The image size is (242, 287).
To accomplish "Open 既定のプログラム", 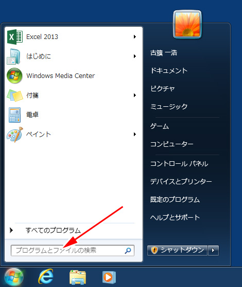I will [175, 200].
